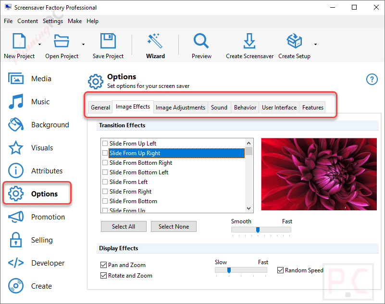Click the New Project toolbar icon
The width and height of the screenshot is (385, 304).
[x=19, y=41]
